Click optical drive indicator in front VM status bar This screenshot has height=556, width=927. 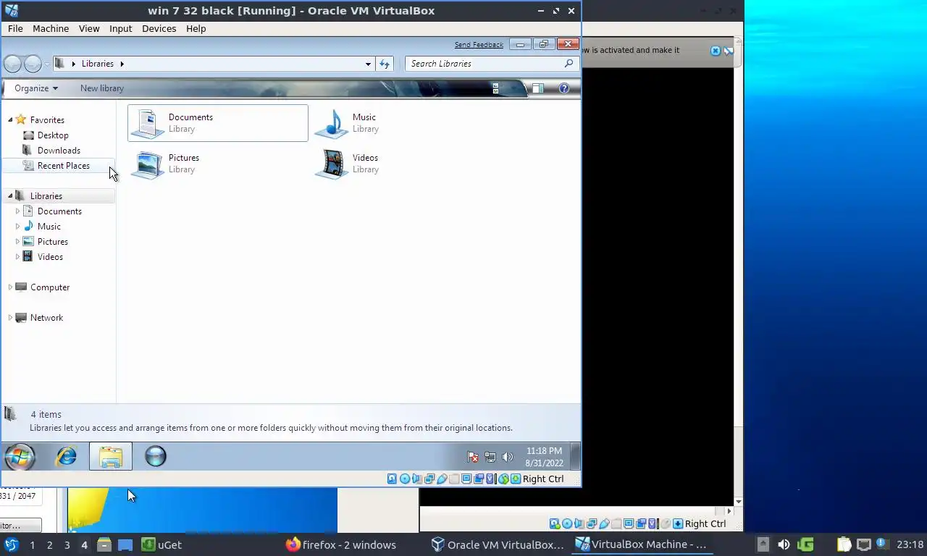coord(405,479)
